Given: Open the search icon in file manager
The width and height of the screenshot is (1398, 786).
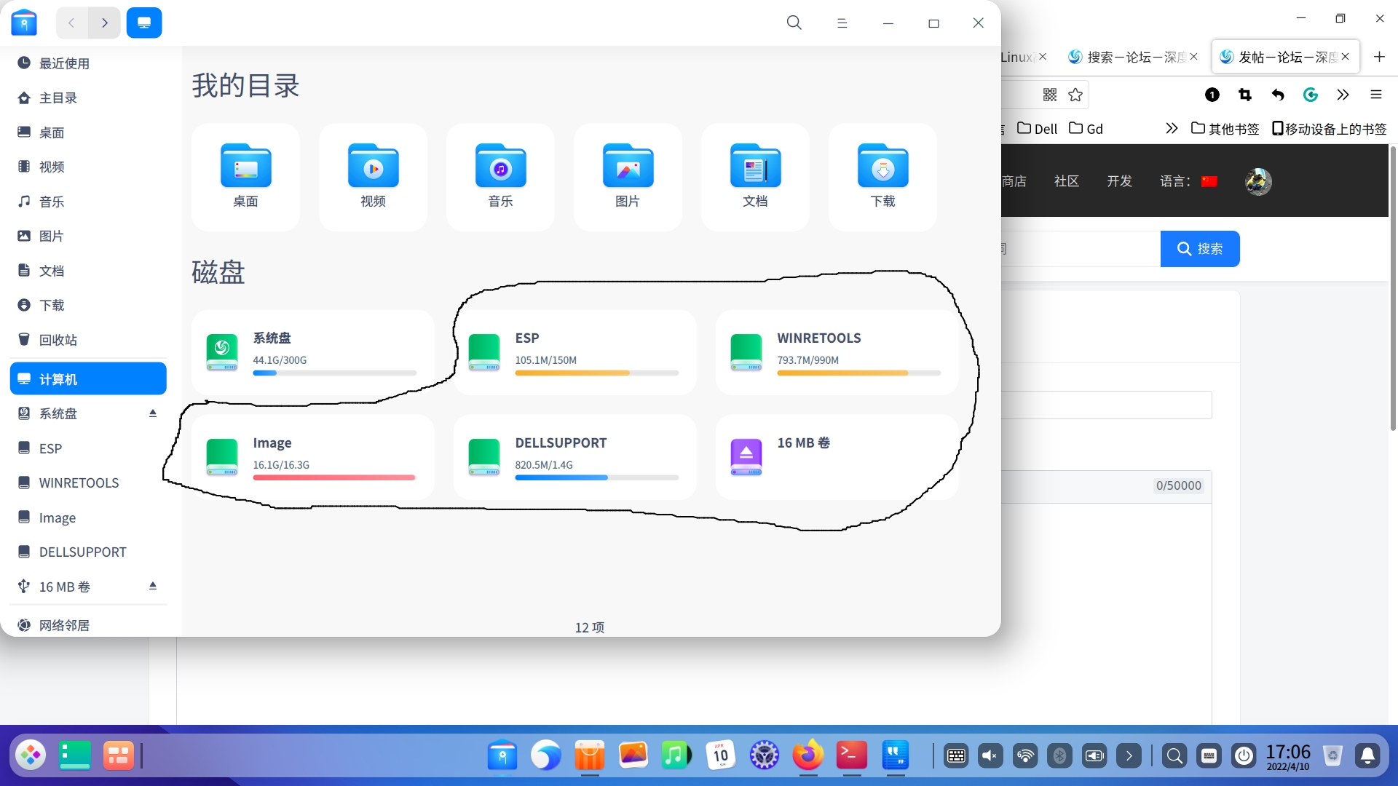Looking at the screenshot, I should [x=794, y=23].
